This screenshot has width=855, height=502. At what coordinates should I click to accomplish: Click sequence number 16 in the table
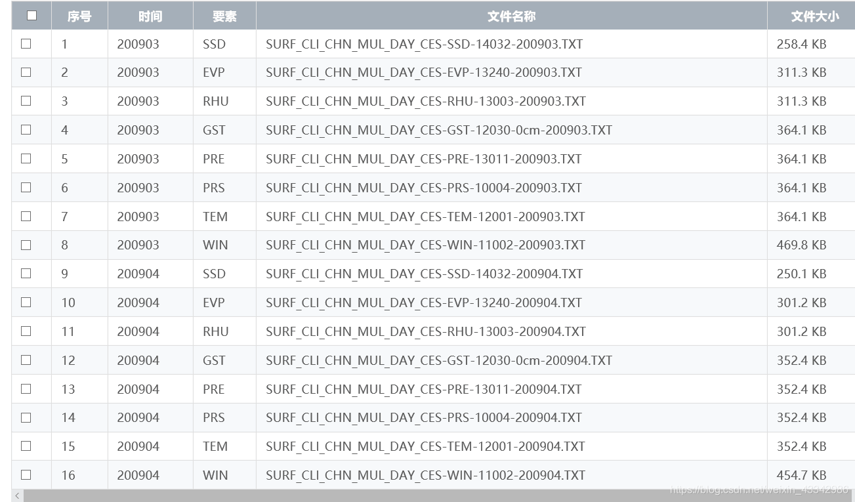click(68, 475)
